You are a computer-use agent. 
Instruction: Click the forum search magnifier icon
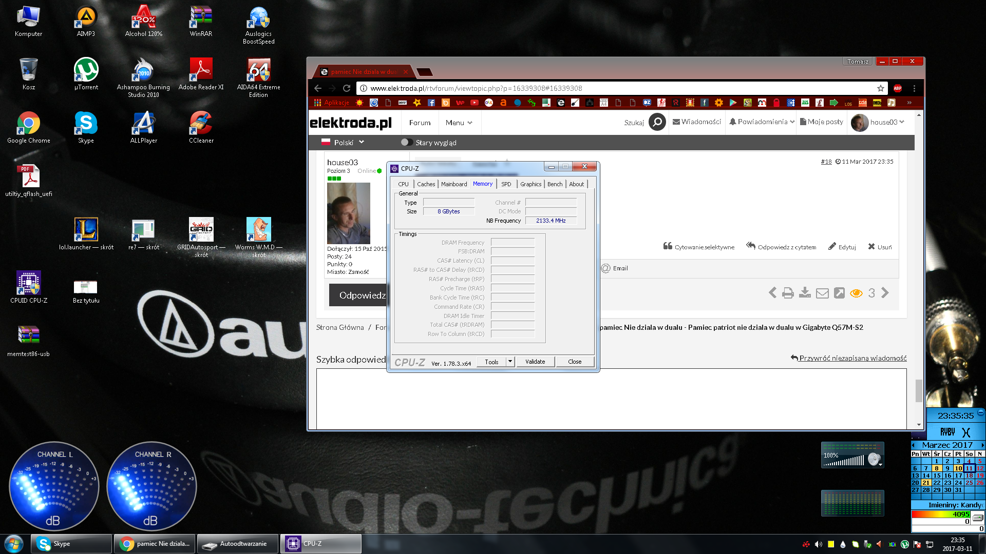click(657, 122)
